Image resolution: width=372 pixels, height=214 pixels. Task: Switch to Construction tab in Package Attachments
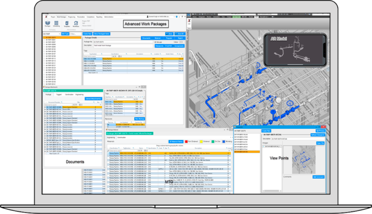point(69,94)
